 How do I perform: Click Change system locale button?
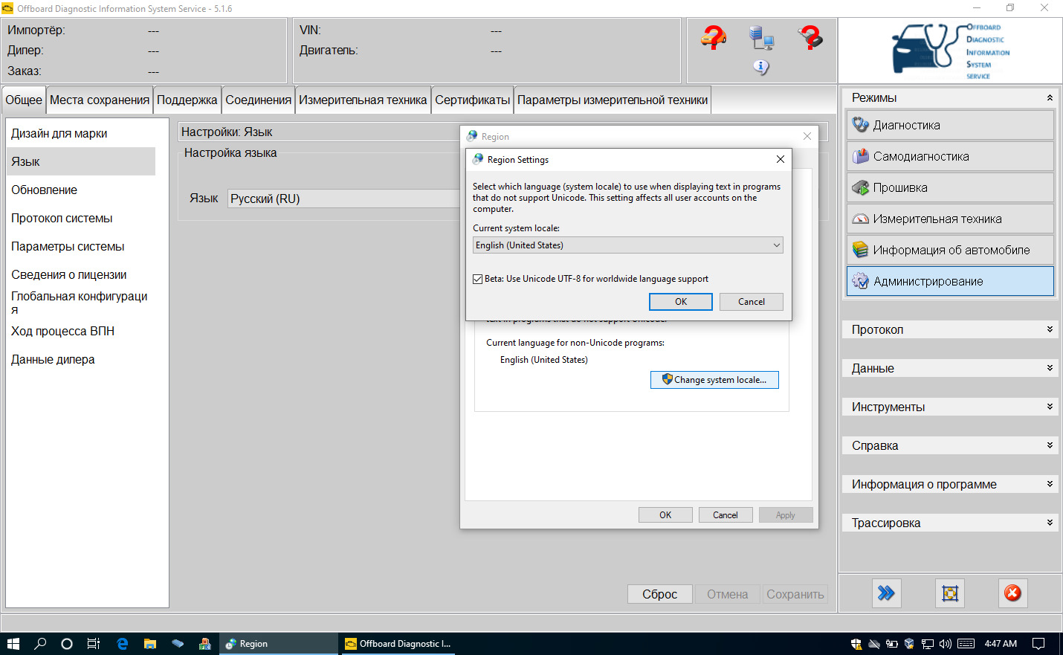[x=714, y=379]
